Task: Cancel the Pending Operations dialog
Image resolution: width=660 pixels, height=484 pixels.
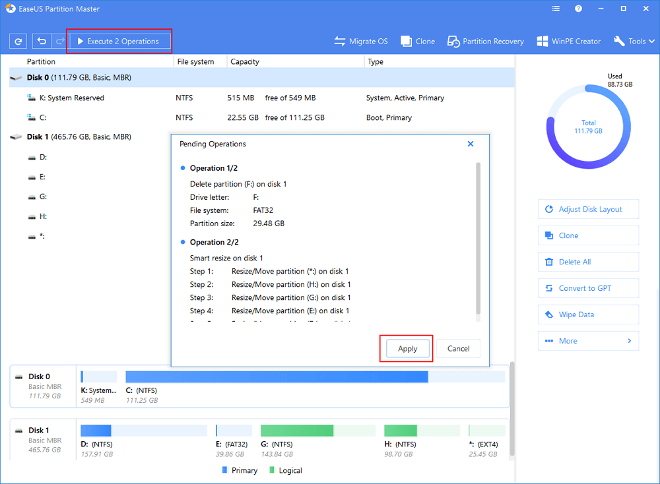Action: tap(458, 349)
